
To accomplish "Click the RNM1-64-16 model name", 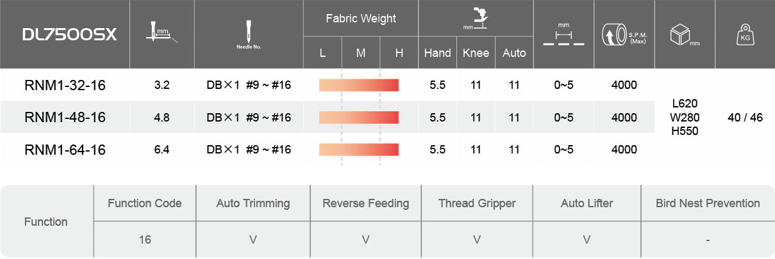I will 65,150.
